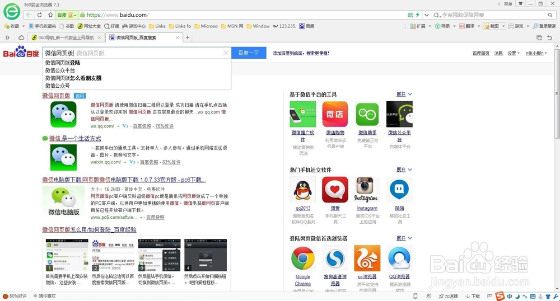Viewport: 560px width, 301px height.
Task: Open the 加速器 accelerator in status bar
Action: point(448,297)
